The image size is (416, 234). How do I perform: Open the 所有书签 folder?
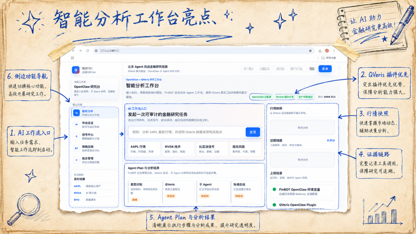329,58
